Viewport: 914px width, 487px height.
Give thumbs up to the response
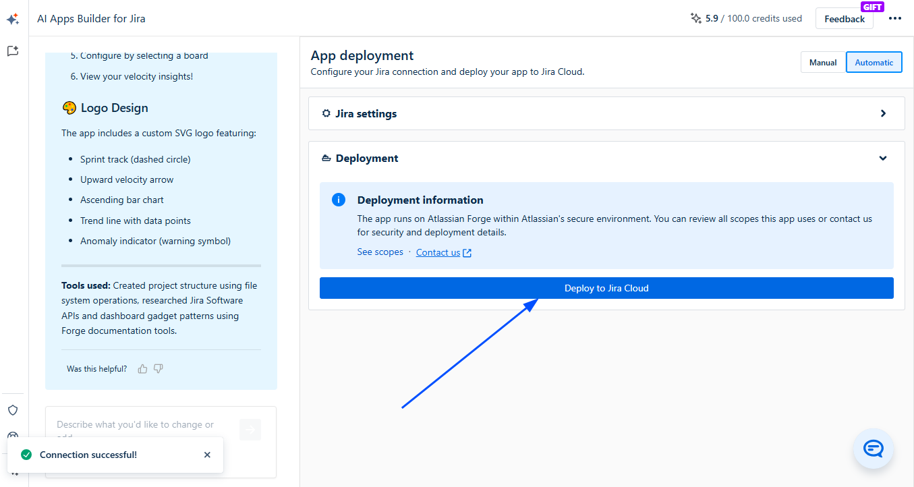pyautogui.click(x=142, y=369)
